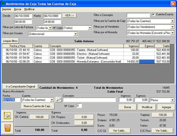This screenshot has width=177, height=136.
Task: Expand the Filtrar por el Vendedor dropdown
Action: [172, 27]
